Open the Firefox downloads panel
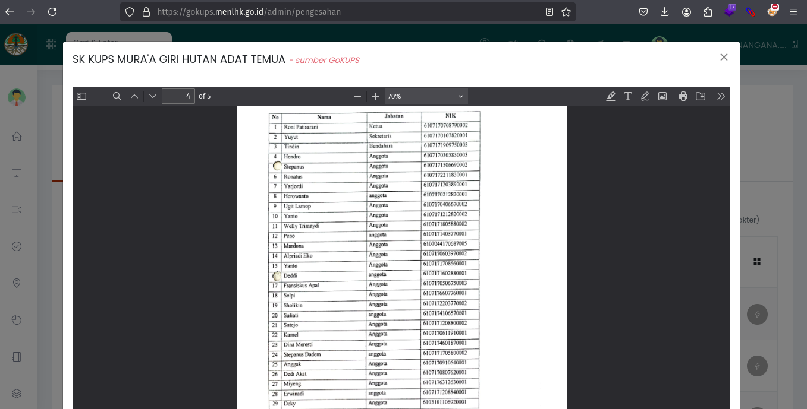 665,12
